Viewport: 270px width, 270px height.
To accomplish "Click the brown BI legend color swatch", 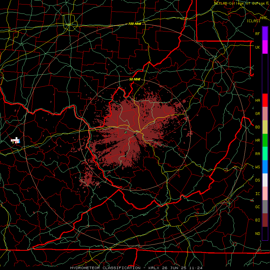I will click(x=265, y=220).
